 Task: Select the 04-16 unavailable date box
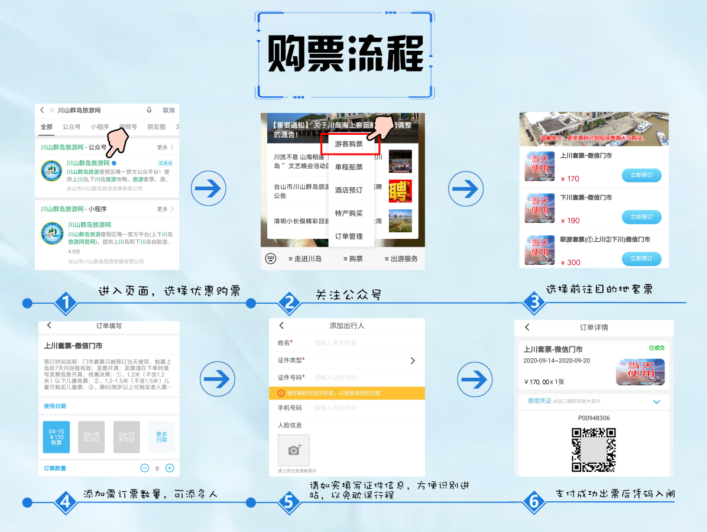(91, 437)
